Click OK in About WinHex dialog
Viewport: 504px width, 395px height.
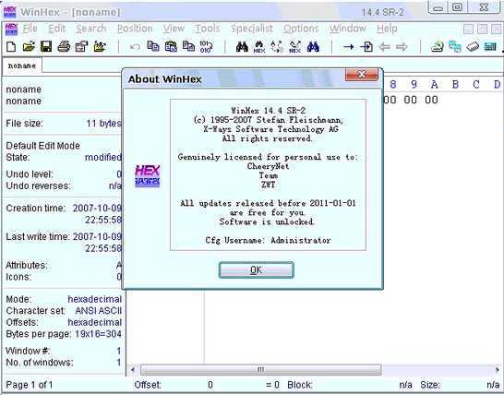pos(257,270)
